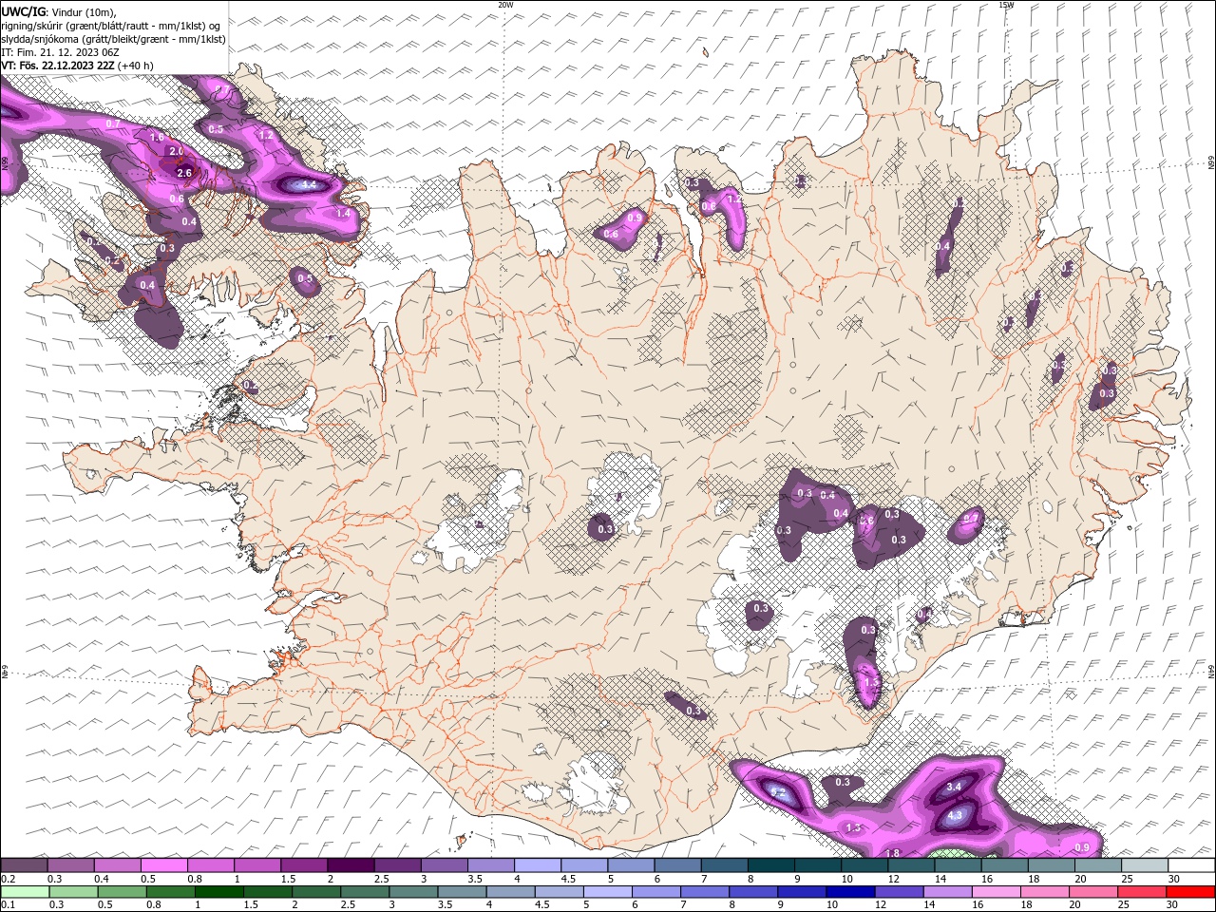Select the 5 swatch in the bottom legend row
1216x912 pixels.
click(x=608, y=892)
